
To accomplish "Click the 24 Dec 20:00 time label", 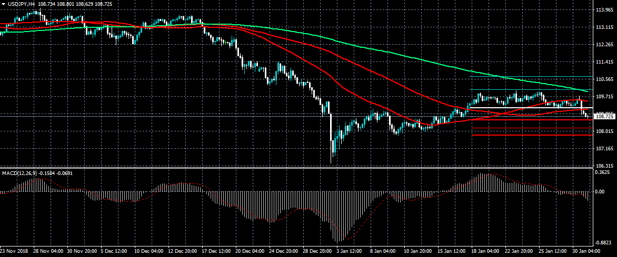I will click(x=283, y=251).
